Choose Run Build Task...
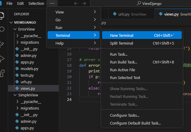 [x=142, y=62]
